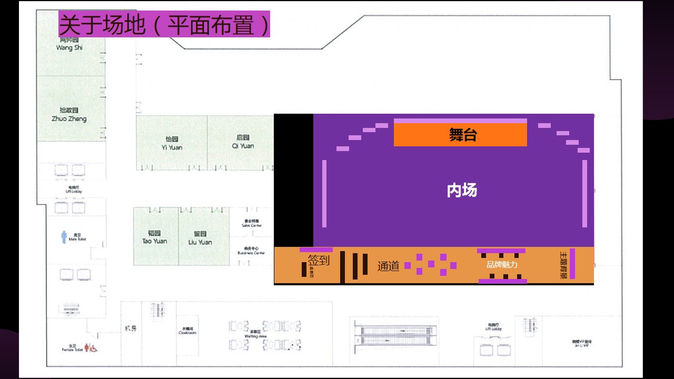Click the Cloakroom label
The width and height of the screenshot is (674, 379).
(187, 331)
